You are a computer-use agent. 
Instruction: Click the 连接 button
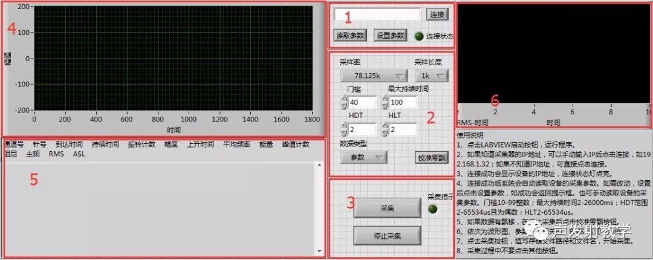437,15
